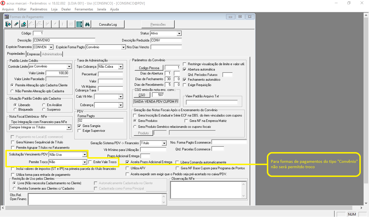The width and height of the screenshot is (369, 217).
Task: Go to first record arrow icon
Action: point(48,24)
